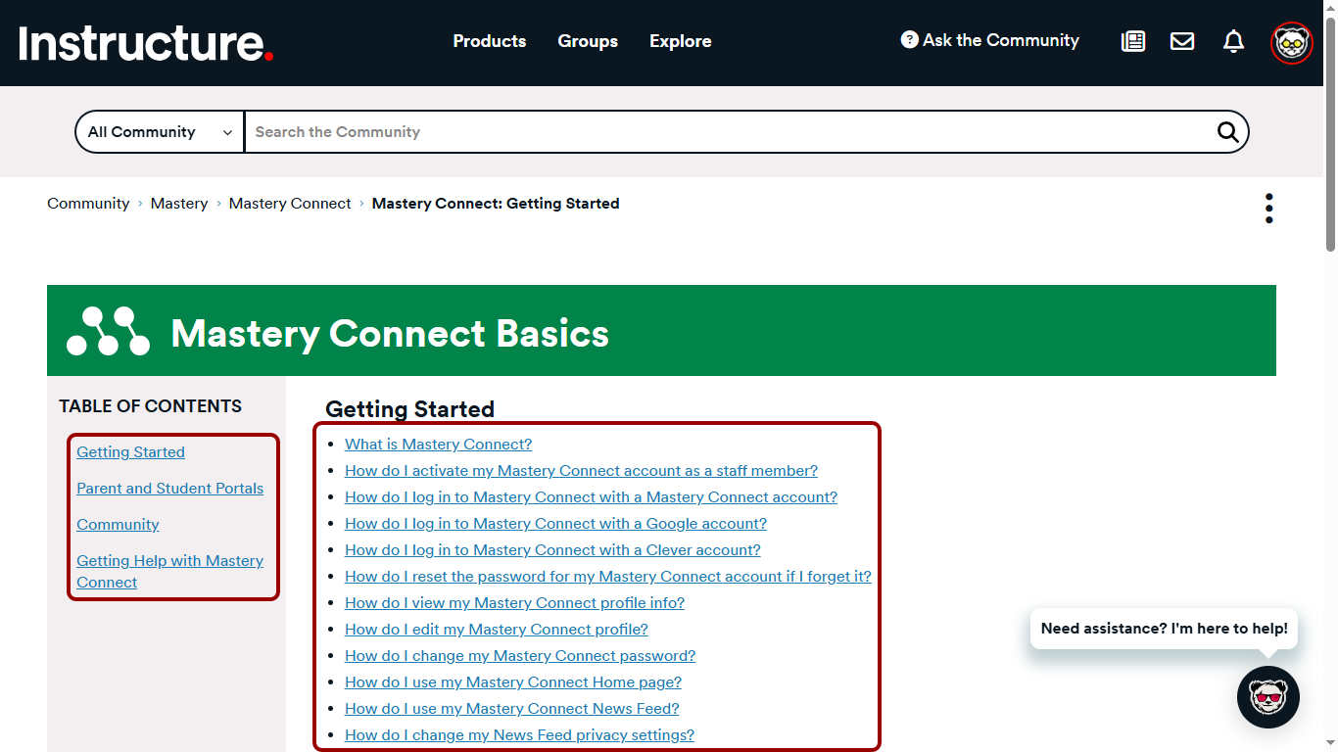Open the panda assistance chat widget
Viewport: 1338px width, 752px height.
click(1268, 697)
